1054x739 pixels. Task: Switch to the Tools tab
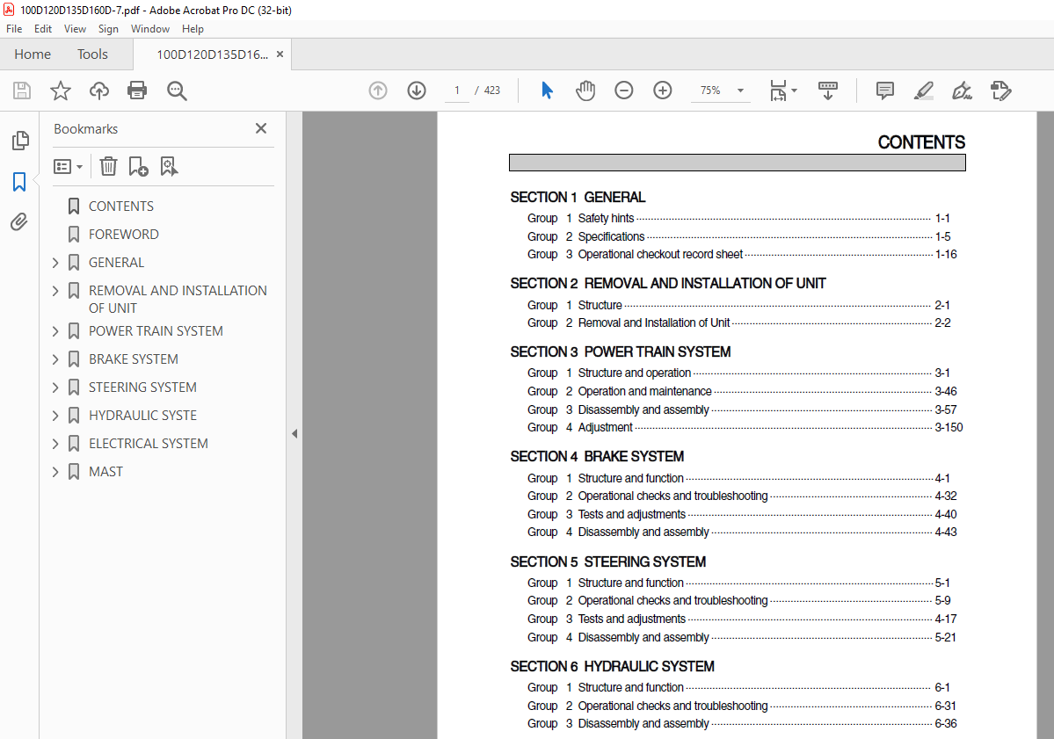92,54
